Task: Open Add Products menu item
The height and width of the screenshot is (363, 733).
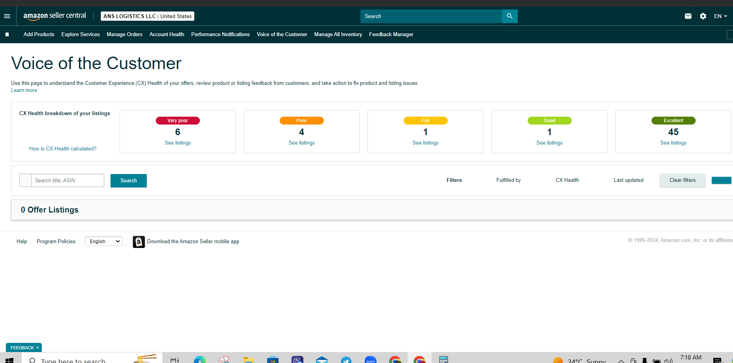Action: click(39, 35)
